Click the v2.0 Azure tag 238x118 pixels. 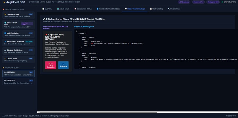click(x=29, y=42)
